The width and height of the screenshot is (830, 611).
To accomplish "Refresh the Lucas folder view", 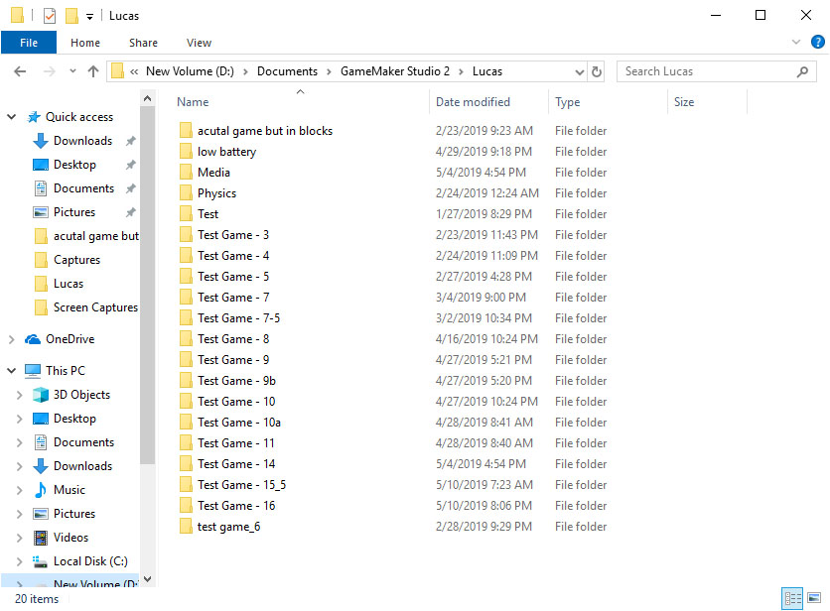I will [595, 71].
